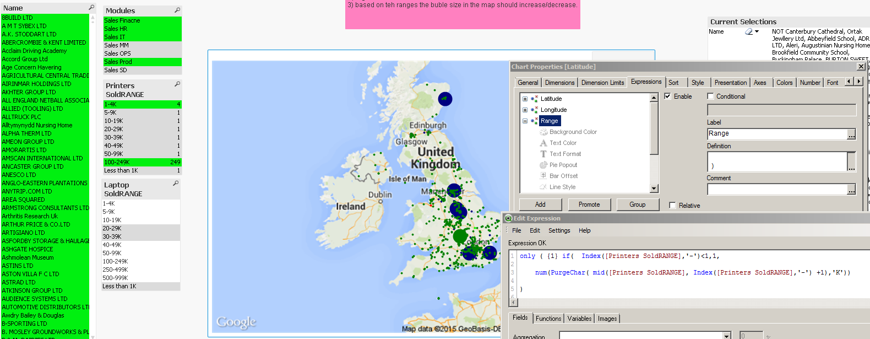Select the Longitude expression in the tree
This screenshot has height=339, width=870.
pyautogui.click(x=553, y=110)
